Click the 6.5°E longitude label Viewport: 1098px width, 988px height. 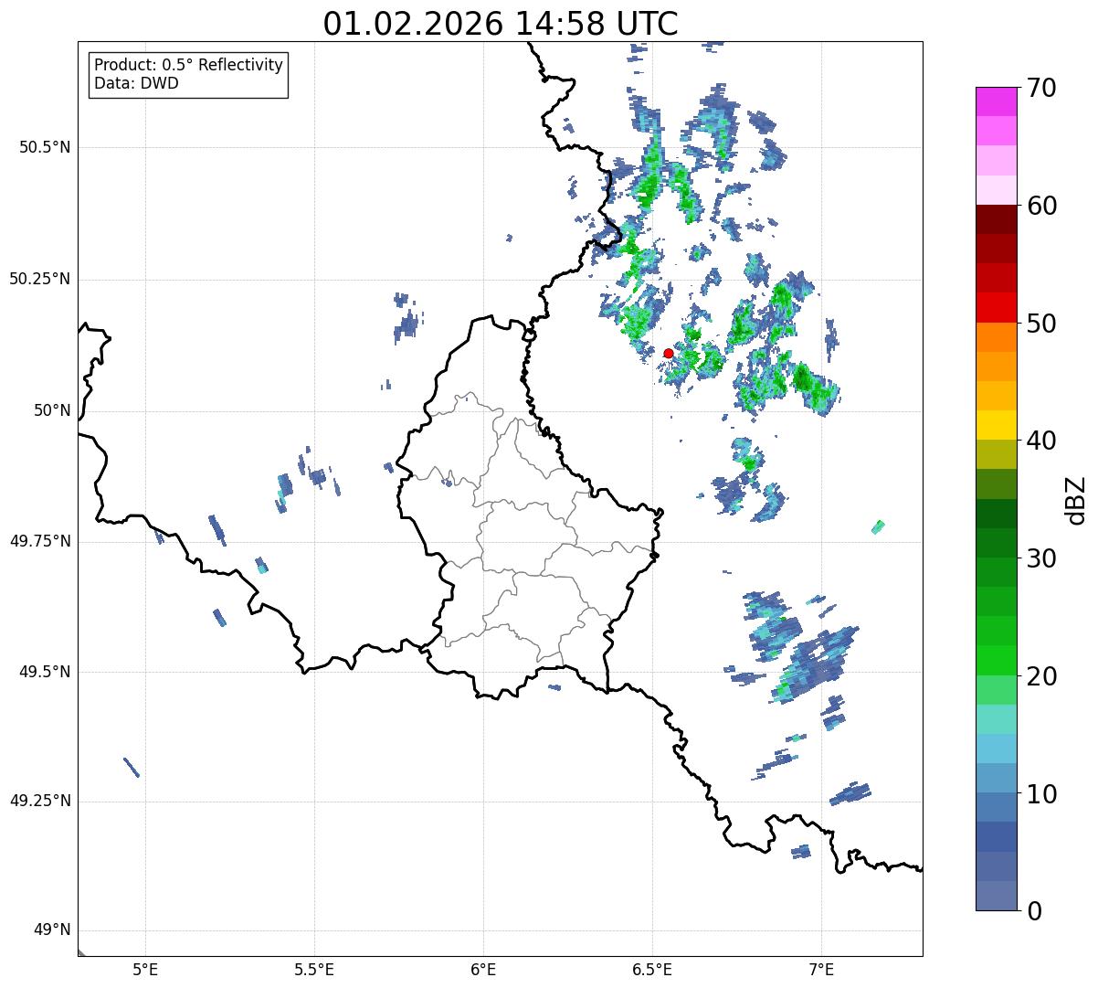(652, 969)
